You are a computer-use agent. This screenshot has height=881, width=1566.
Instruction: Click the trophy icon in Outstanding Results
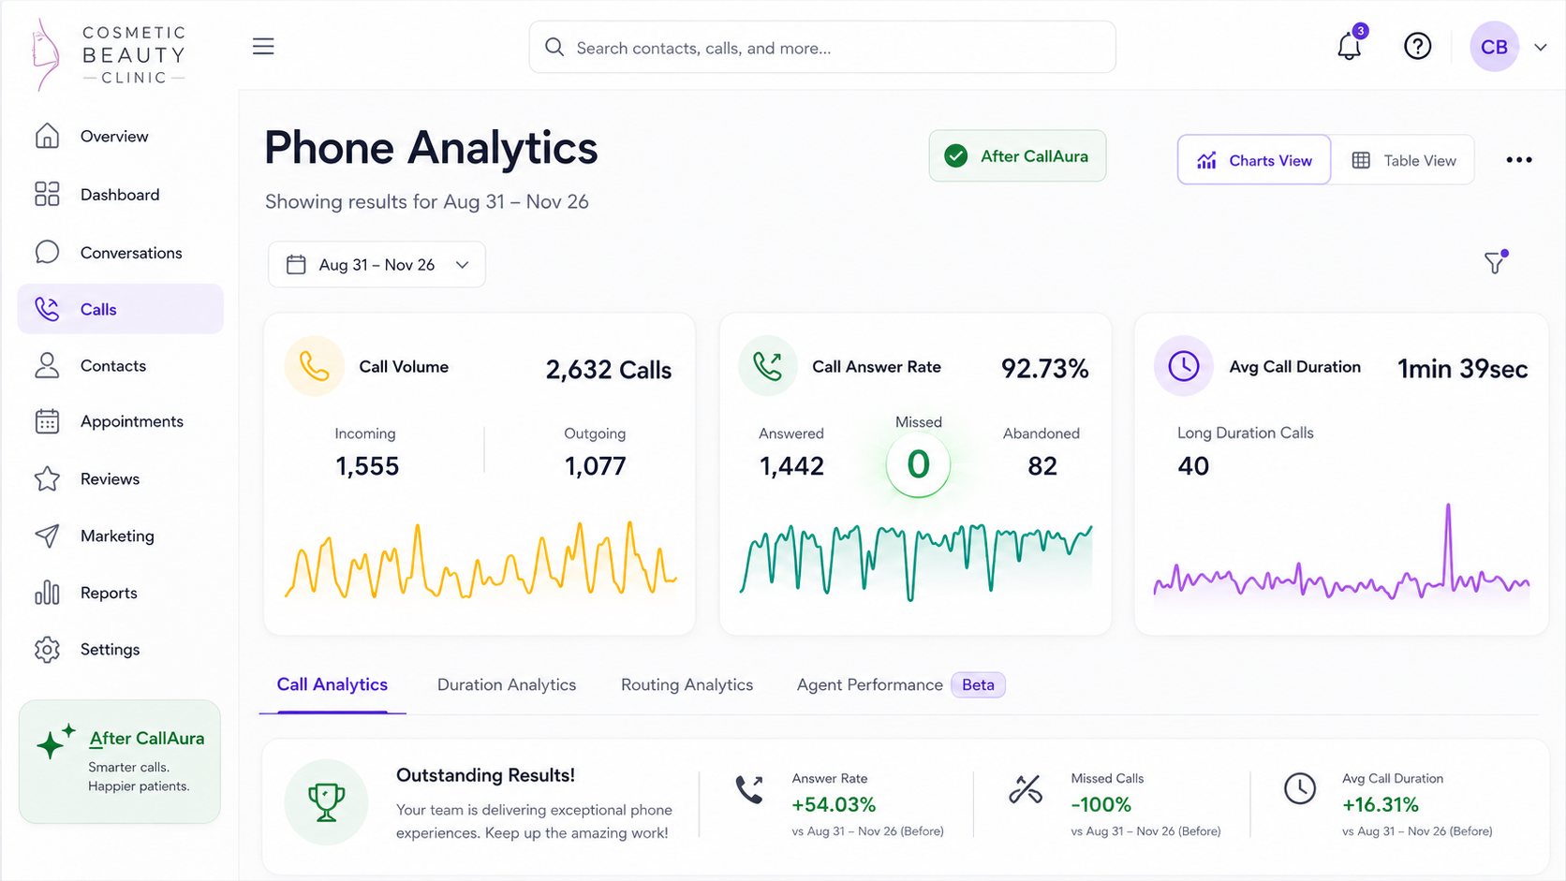(326, 802)
